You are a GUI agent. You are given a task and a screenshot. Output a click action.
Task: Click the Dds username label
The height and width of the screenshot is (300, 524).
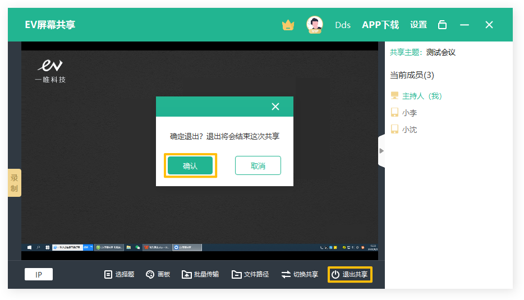pyautogui.click(x=343, y=25)
